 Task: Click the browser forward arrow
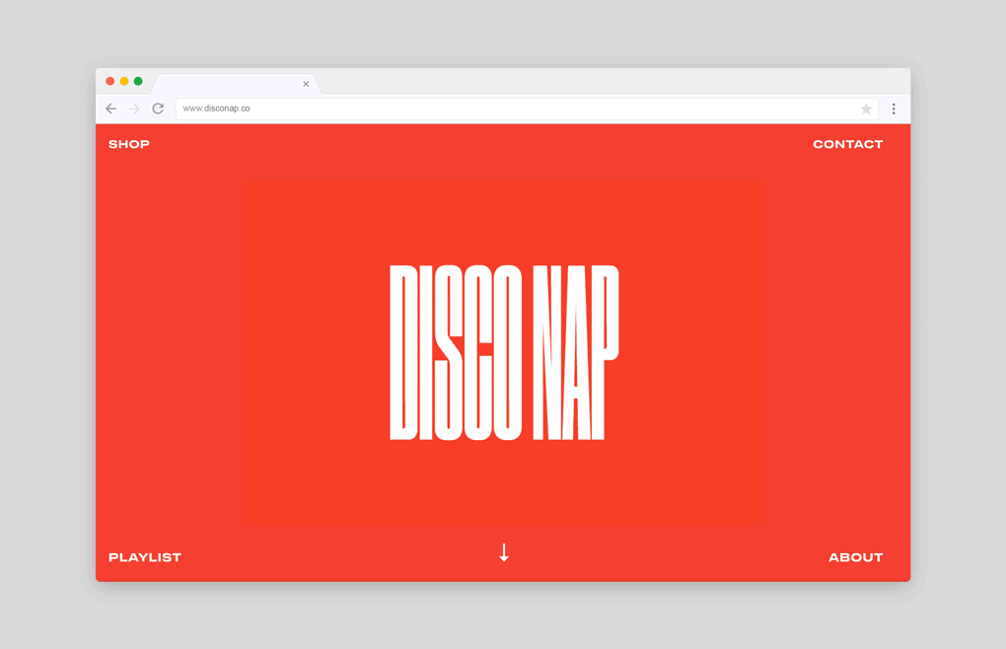(134, 108)
